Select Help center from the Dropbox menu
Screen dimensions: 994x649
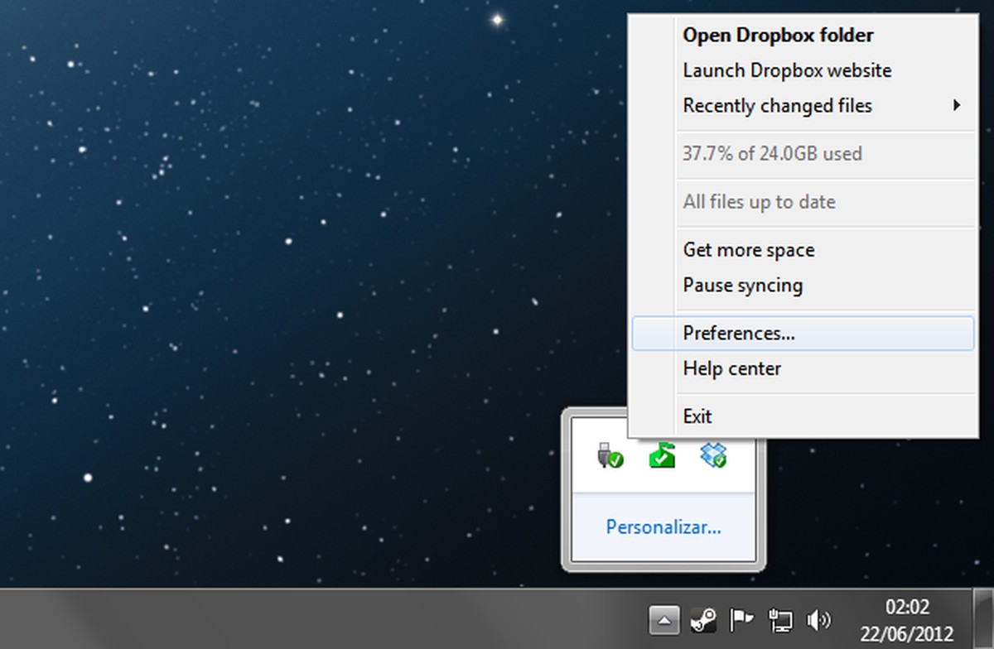(x=731, y=368)
